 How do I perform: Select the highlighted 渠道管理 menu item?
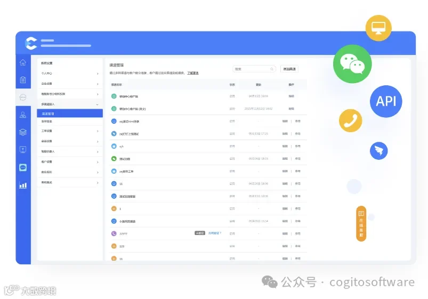(70, 114)
